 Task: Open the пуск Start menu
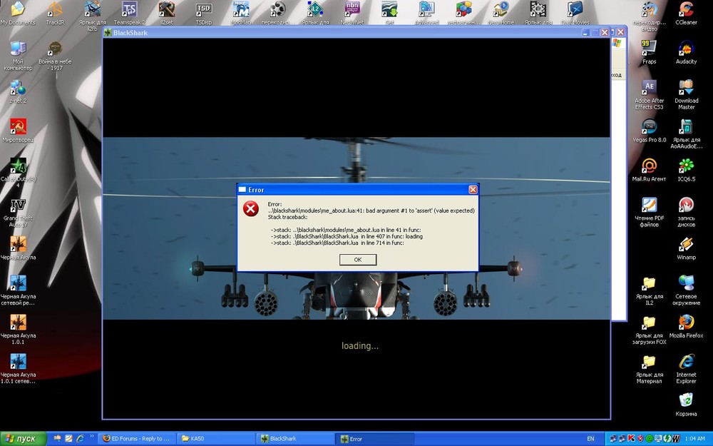pos(24,439)
